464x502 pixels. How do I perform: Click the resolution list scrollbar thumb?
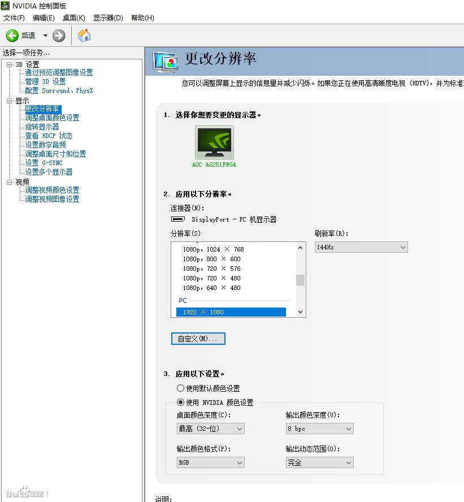coord(300,280)
